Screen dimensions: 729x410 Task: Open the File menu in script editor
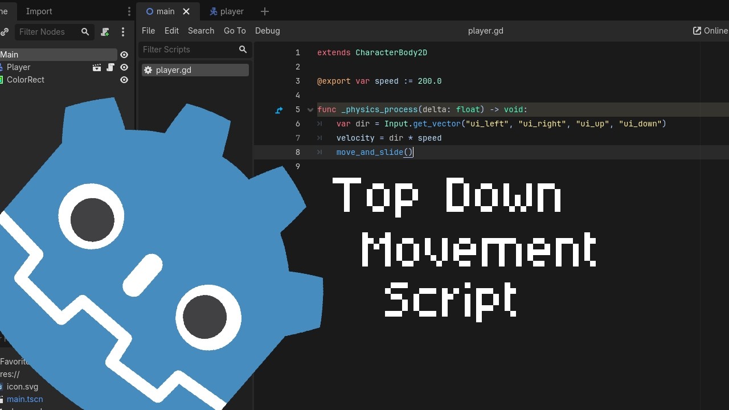tap(148, 31)
